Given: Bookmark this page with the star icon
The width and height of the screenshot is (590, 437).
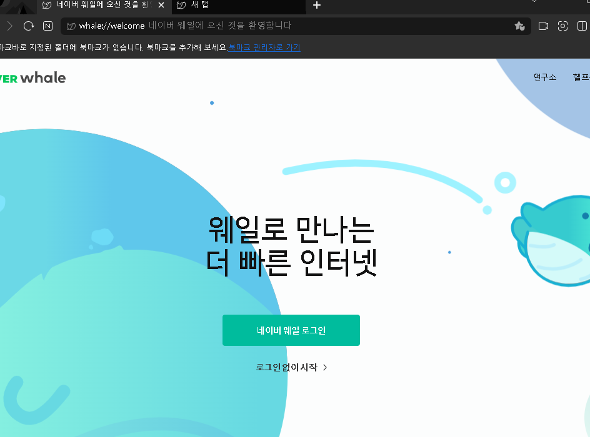Looking at the screenshot, I should (x=519, y=26).
